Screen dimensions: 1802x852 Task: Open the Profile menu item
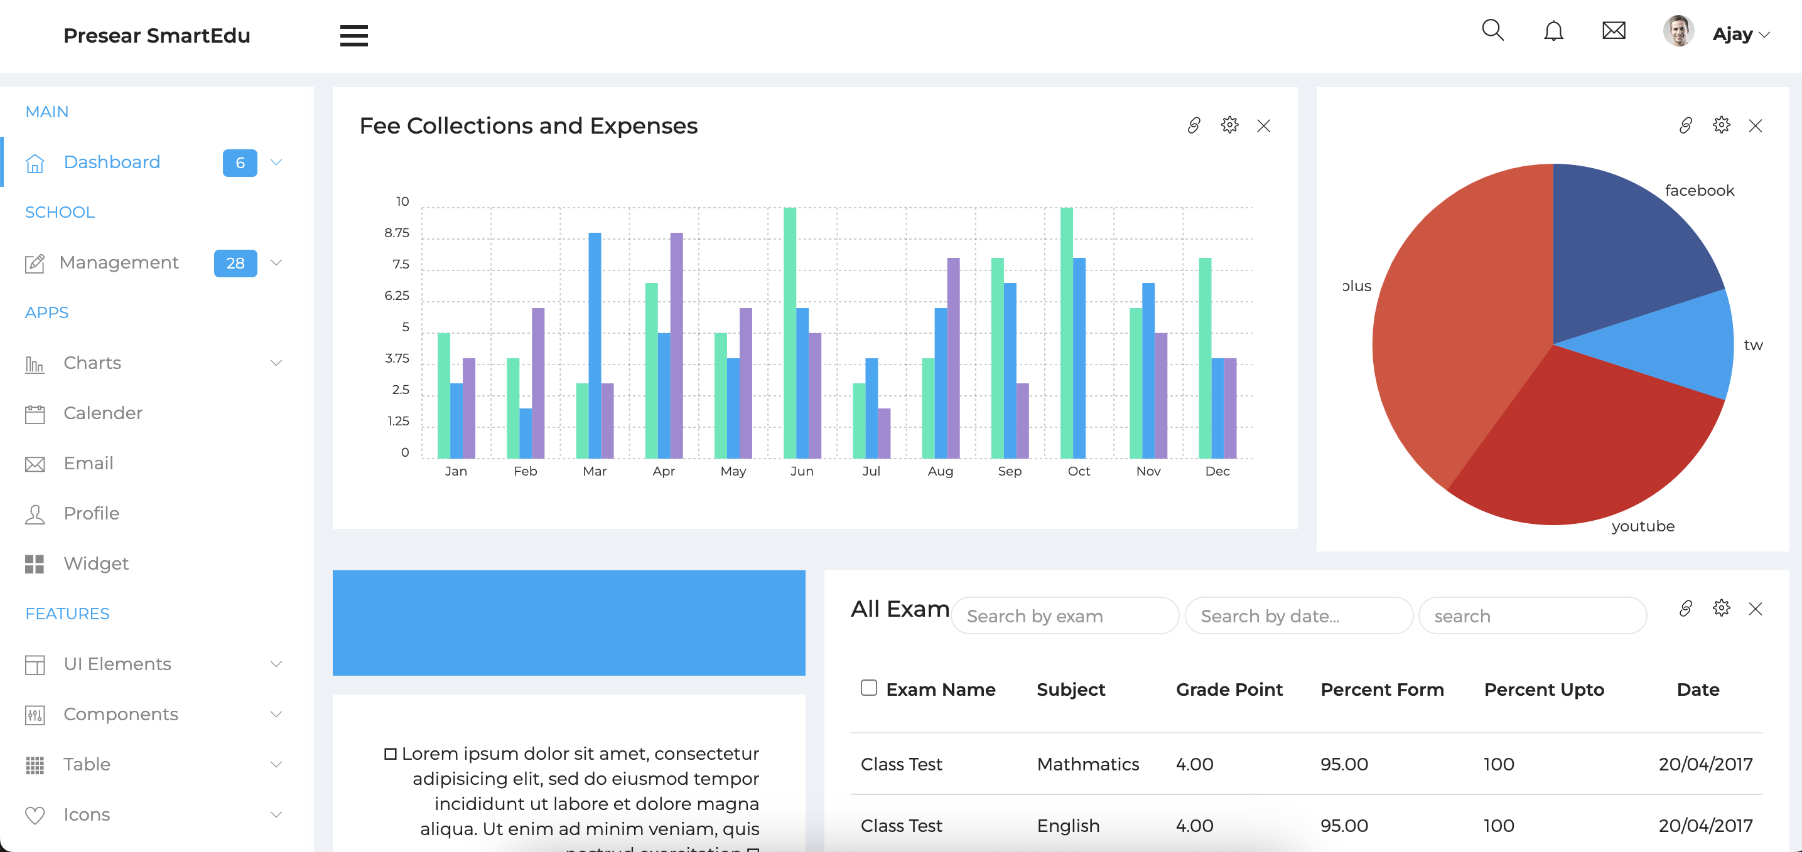tap(92, 514)
